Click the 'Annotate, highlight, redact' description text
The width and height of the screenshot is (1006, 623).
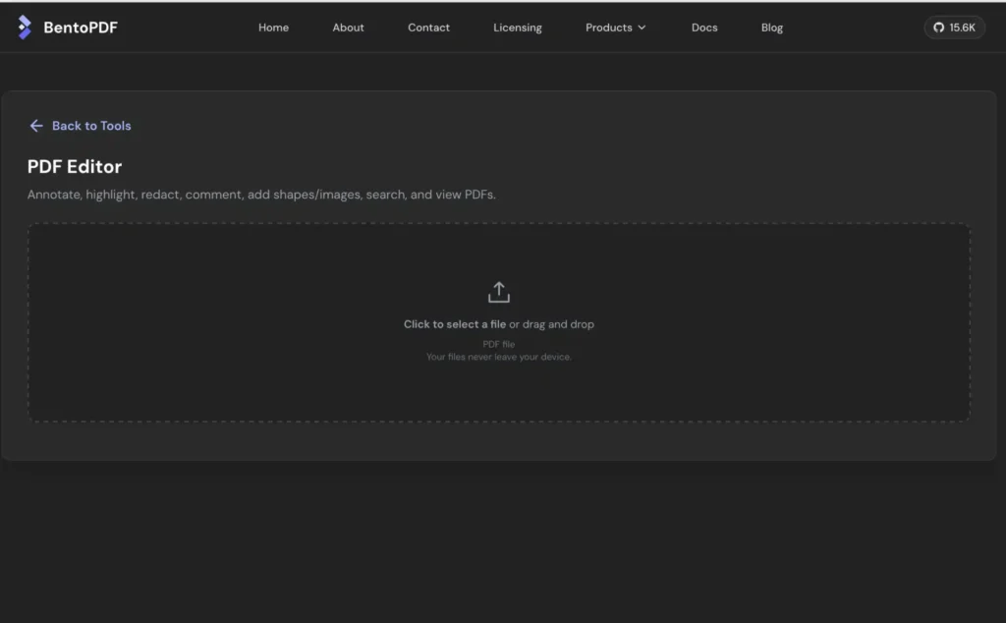point(261,195)
